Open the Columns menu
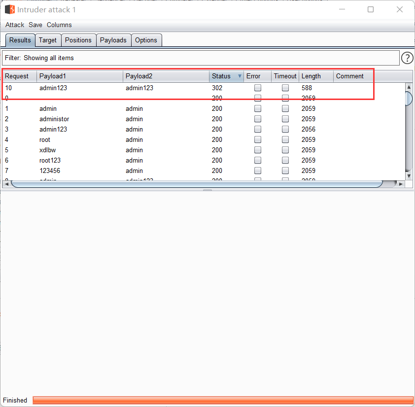 point(59,25)
